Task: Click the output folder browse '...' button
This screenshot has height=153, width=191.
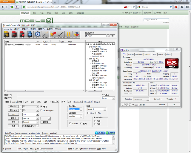Action: [108, 36]
